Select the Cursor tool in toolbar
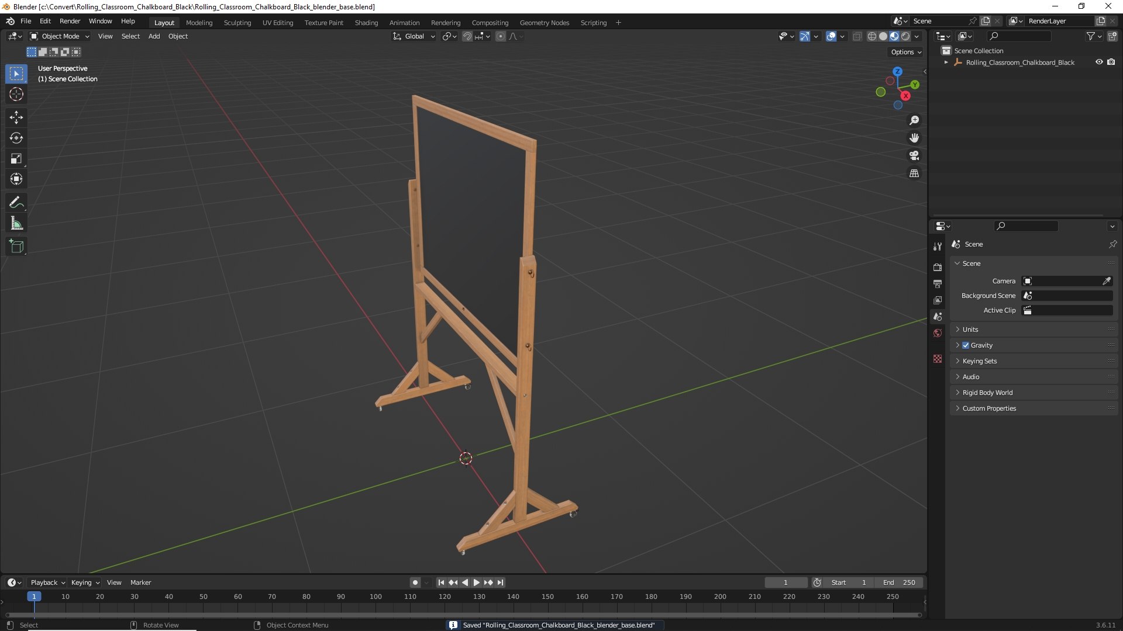 coord(16,94)
